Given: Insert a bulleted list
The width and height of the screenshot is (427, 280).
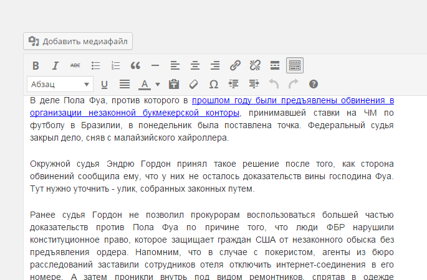Looking at the screenshot, I should [95, 65].
